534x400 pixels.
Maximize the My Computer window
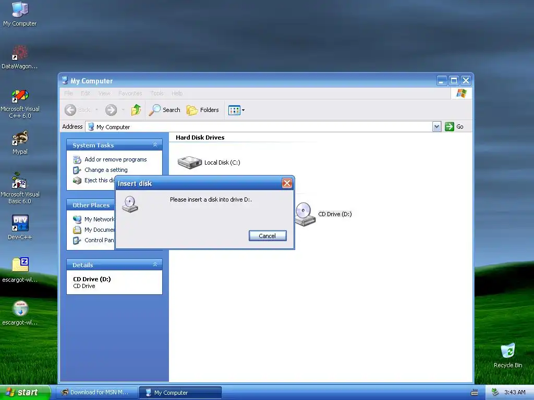click(x=454, y=81)
